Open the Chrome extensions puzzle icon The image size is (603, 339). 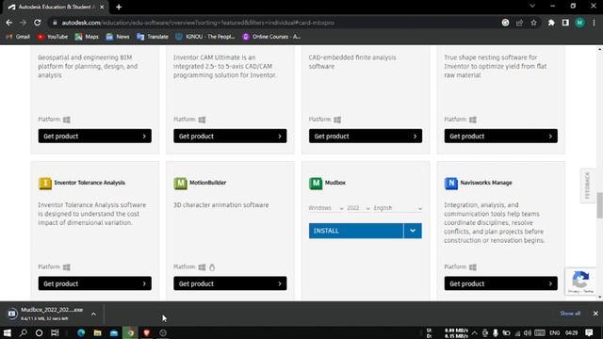tap(551, 23)
